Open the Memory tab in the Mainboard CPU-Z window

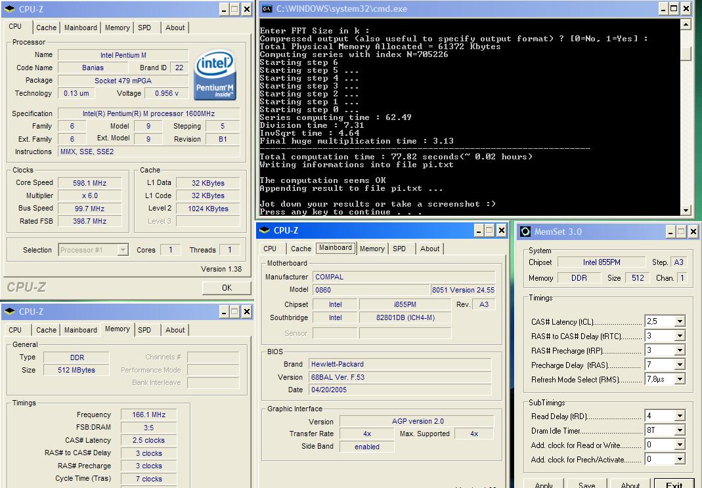(372, 248)
